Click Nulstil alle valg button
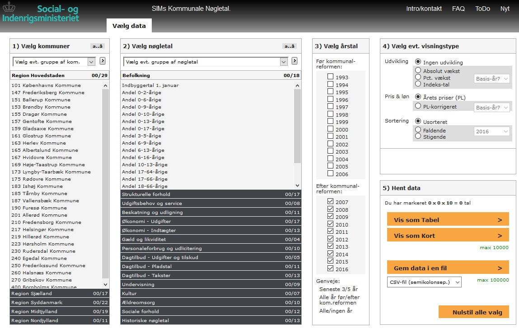The image size is (519, 332). point(473,312)
